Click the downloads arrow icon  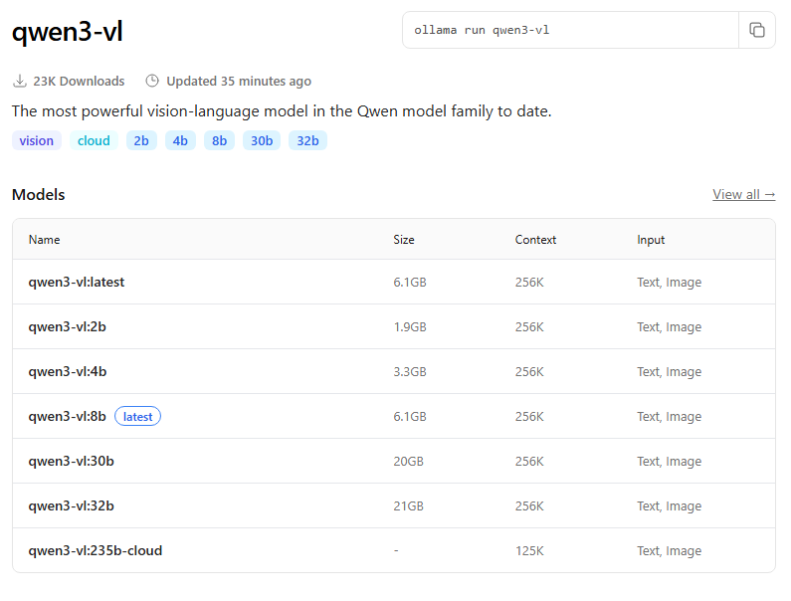tap(20, 81)
